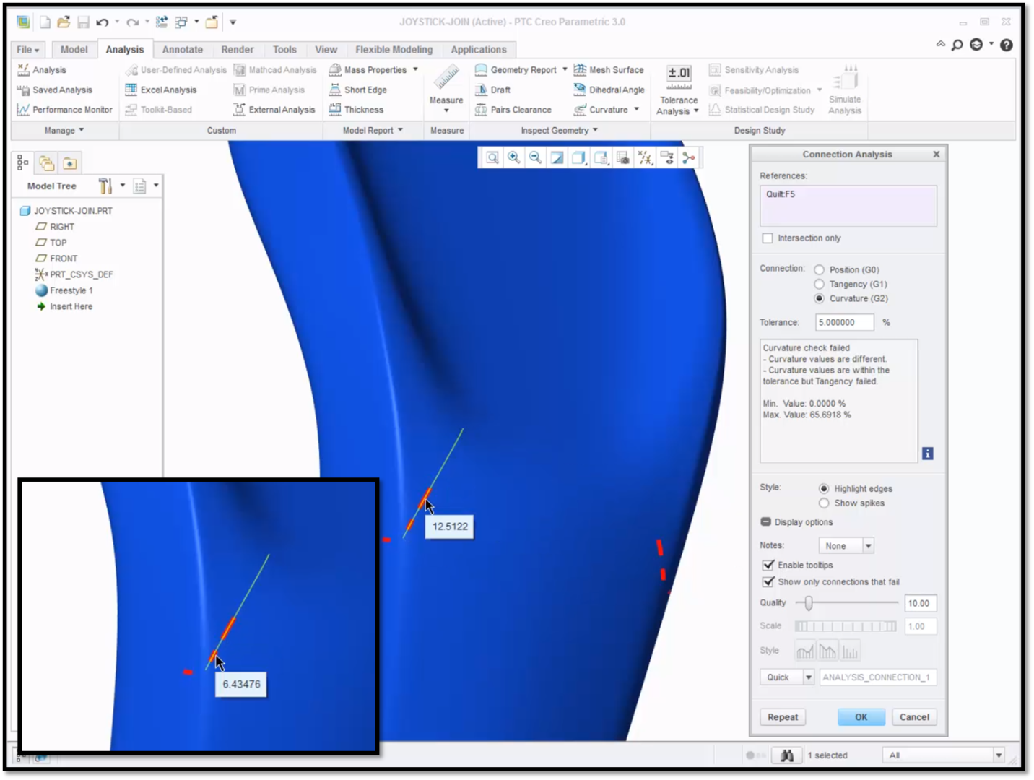Select the Tangency (G1) connection option
This screenshot has height=780, width=1034.
pos(820,285)
